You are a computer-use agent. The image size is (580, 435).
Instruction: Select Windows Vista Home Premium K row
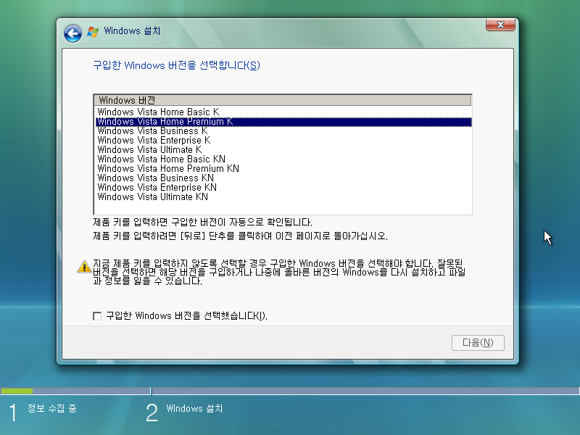point(283,122)
